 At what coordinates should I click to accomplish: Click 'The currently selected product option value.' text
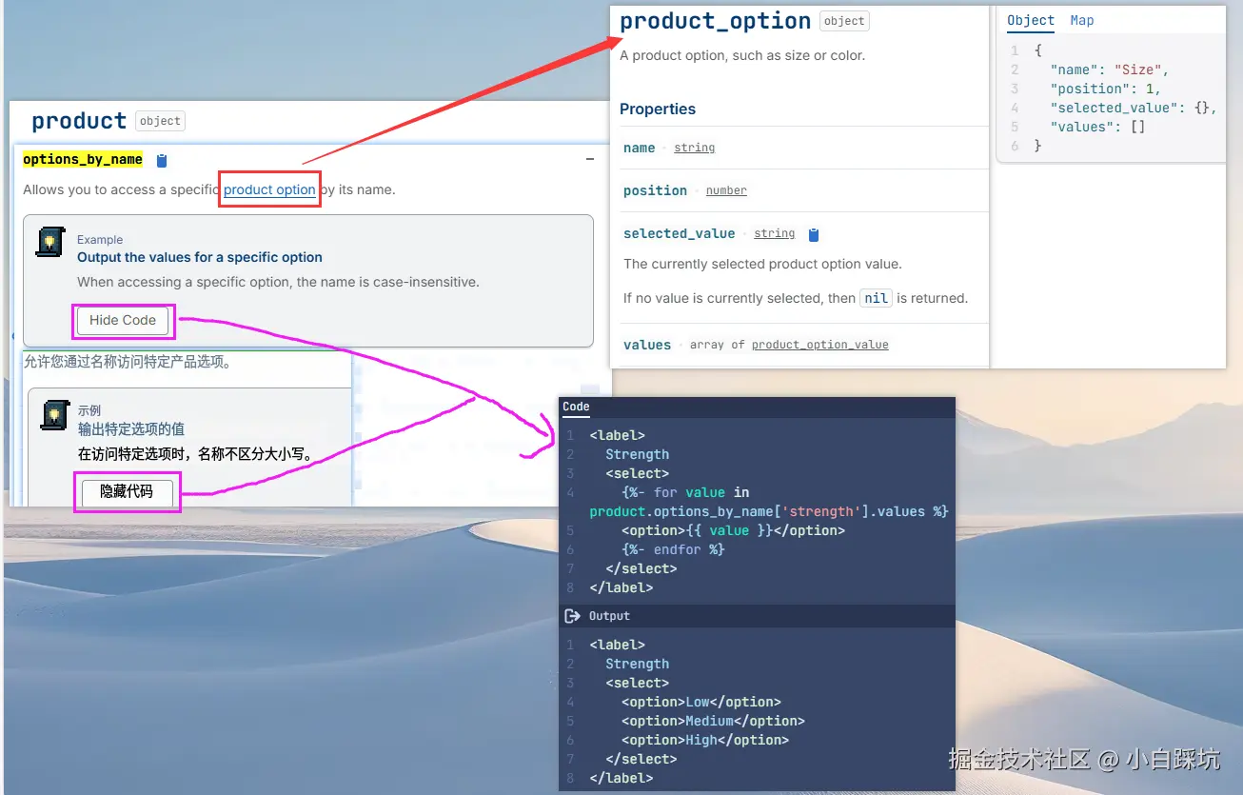click(762, 264)
